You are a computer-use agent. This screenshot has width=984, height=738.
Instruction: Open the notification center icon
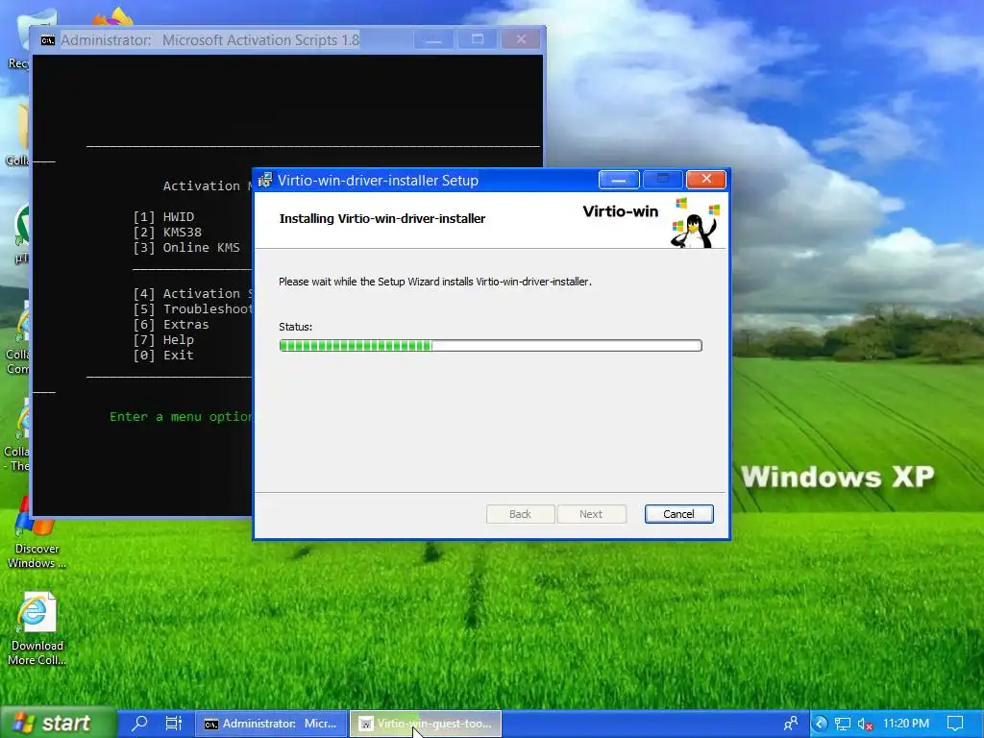(x=955, y=724)
